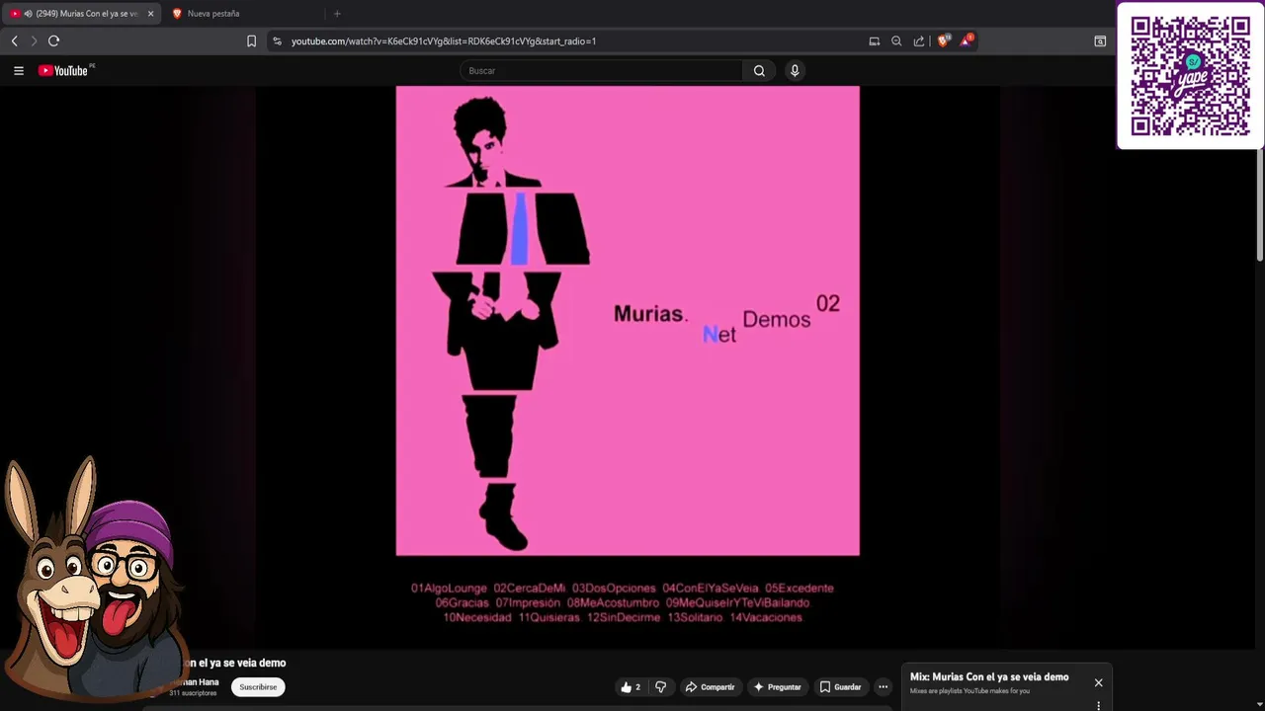The height and width of the screenshot is (711, 1265).
Task: Close the Mix playlist panel
Action: [1098, 682]
